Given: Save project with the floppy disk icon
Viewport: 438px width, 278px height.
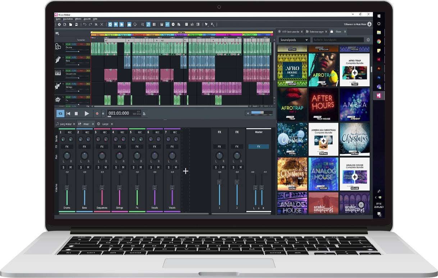Looking at the screenshot, I should [76, 24].
